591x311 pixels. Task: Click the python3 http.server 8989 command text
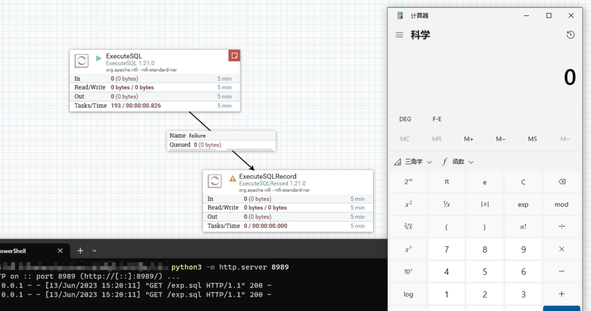point(230,267)
